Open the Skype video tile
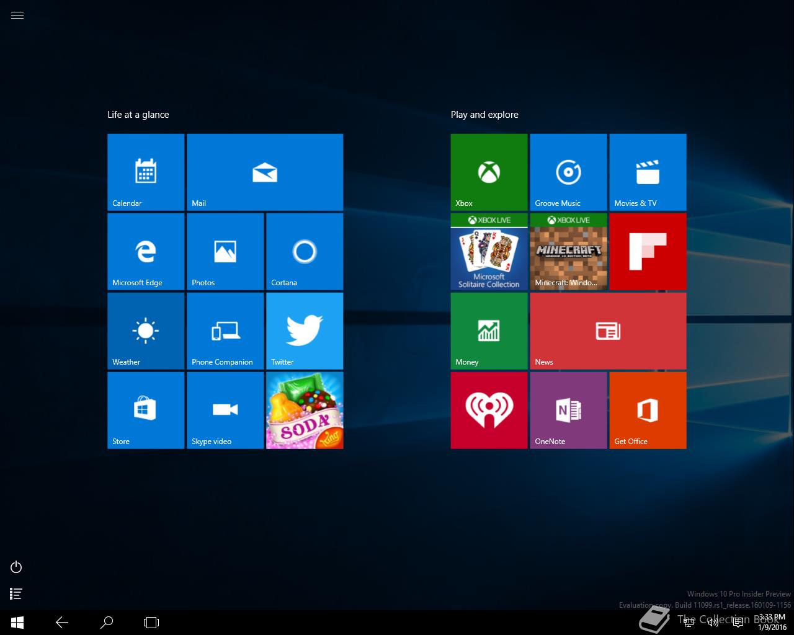The width and height of the screenshot is (794, 635). point(225,411)
